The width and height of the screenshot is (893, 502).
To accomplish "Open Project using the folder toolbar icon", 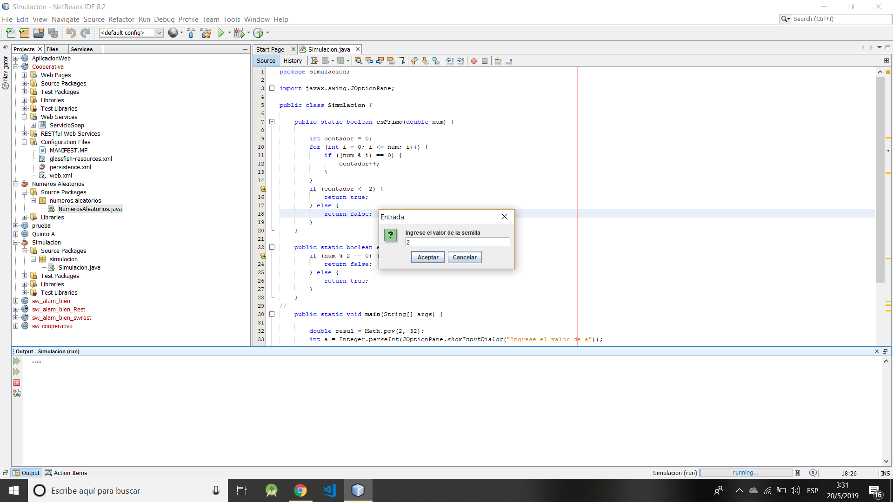I will click(x=38, y=33).
